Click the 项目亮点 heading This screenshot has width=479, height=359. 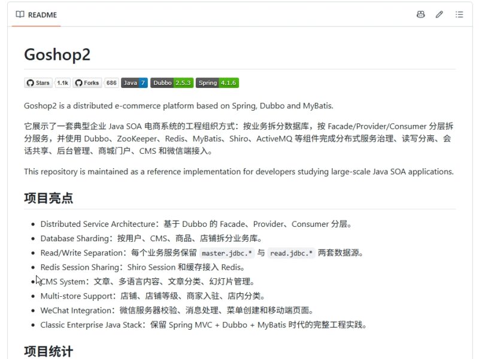tap(48, 198)
